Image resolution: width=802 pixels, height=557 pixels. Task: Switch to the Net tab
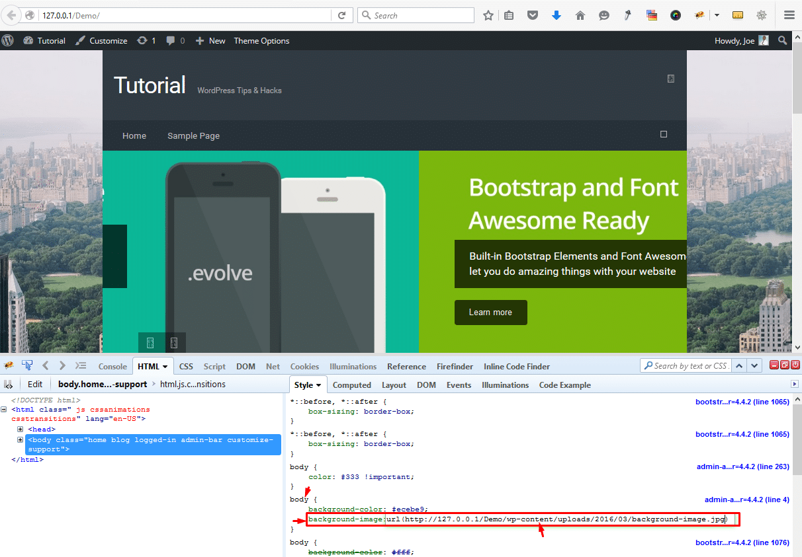pyautogui.click(x=273, y=367)
